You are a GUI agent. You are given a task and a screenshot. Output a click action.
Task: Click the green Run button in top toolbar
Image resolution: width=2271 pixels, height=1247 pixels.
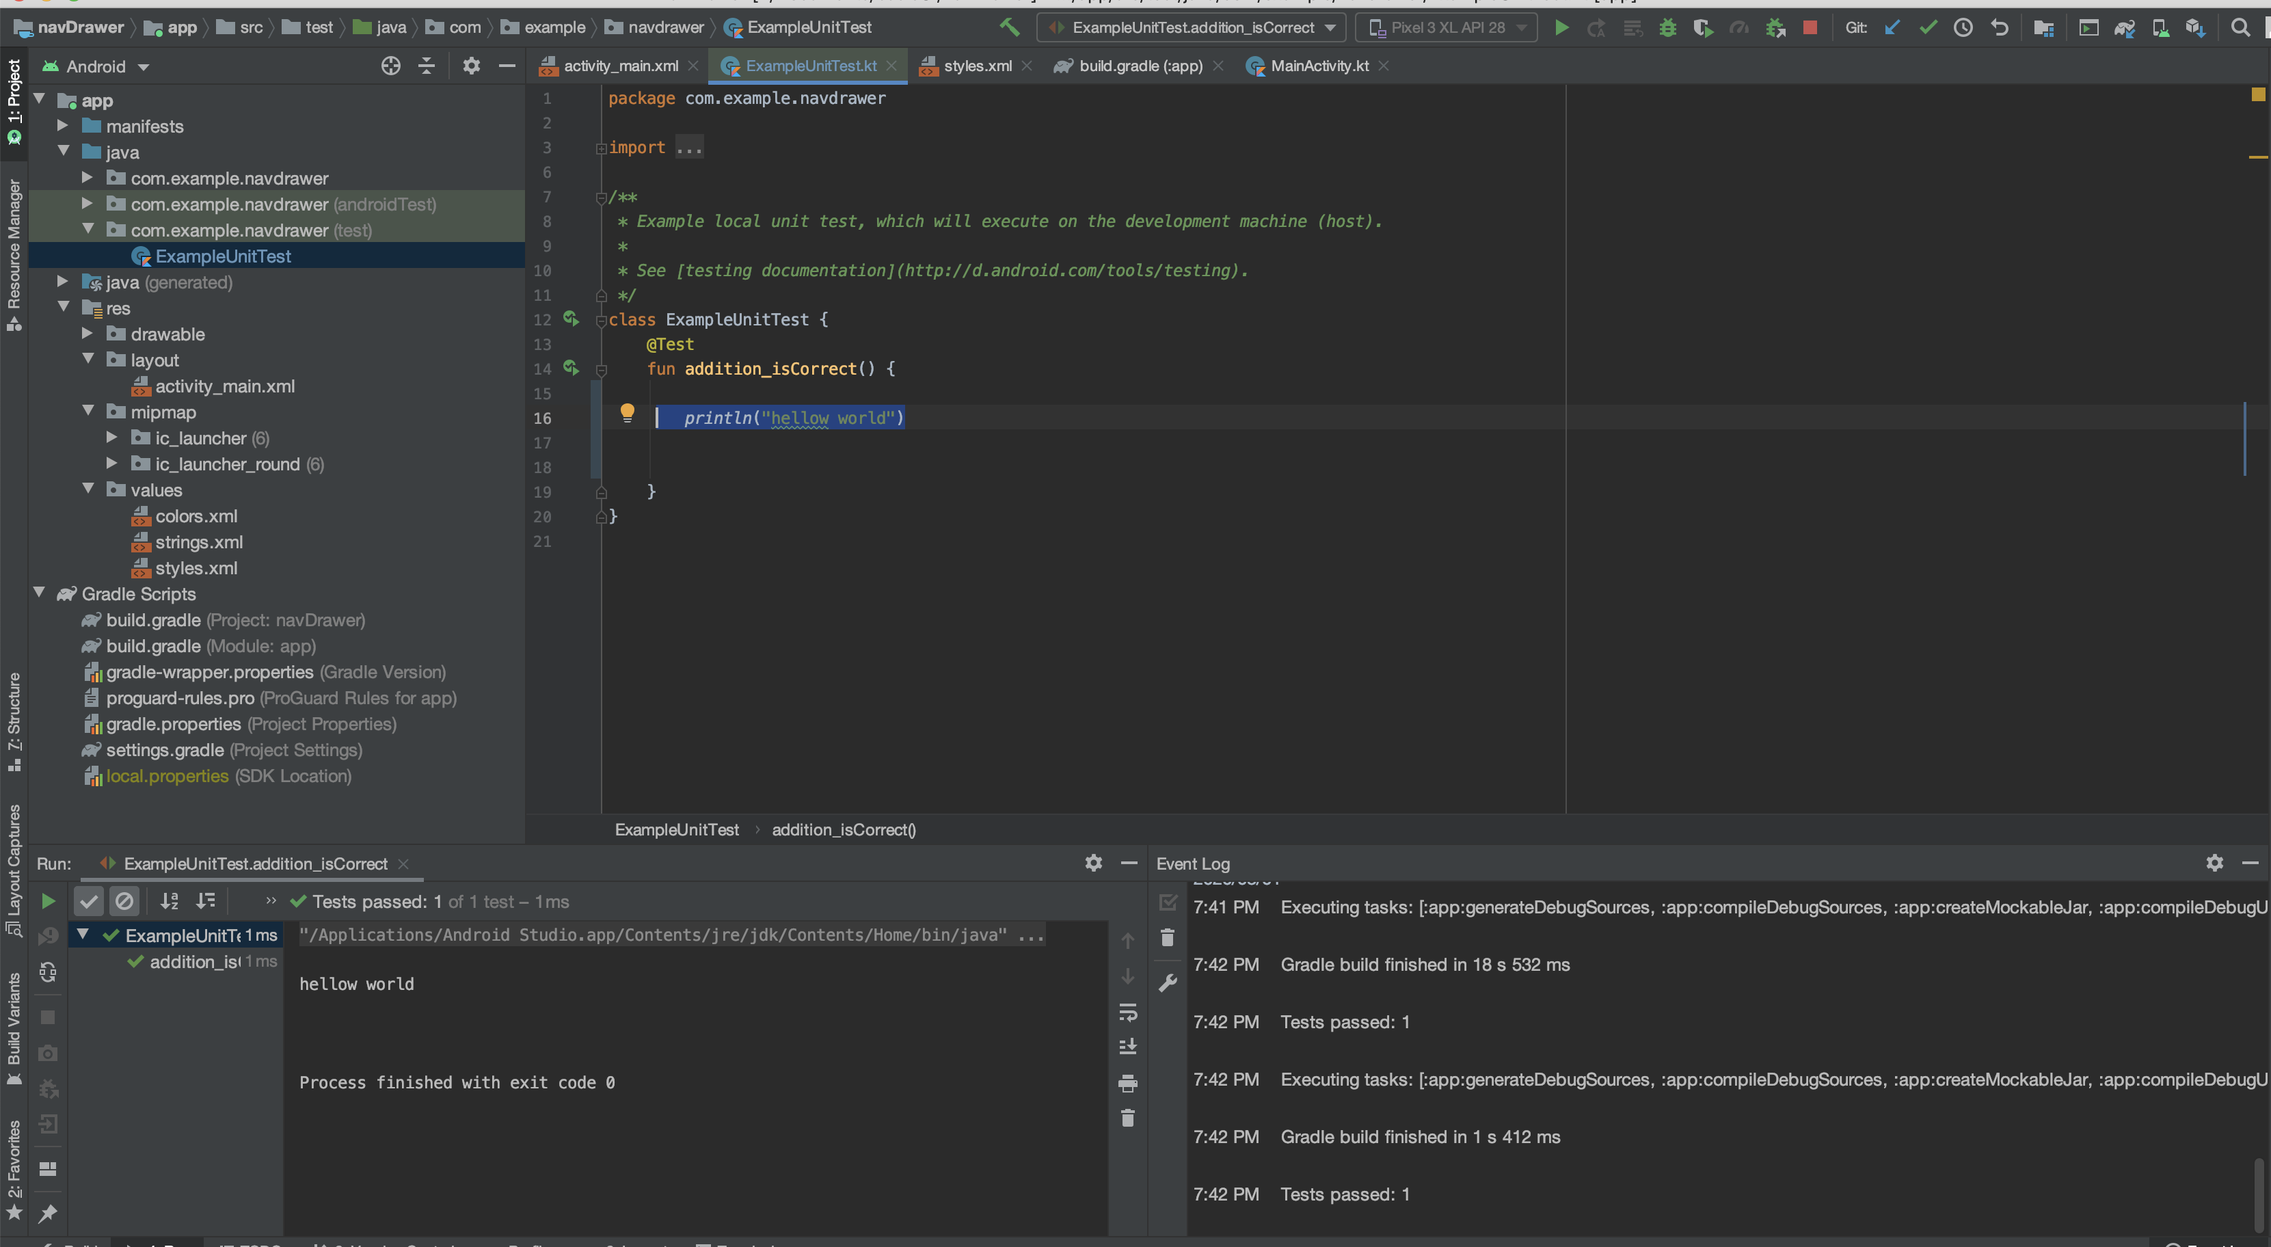[x=1561, y=27]
